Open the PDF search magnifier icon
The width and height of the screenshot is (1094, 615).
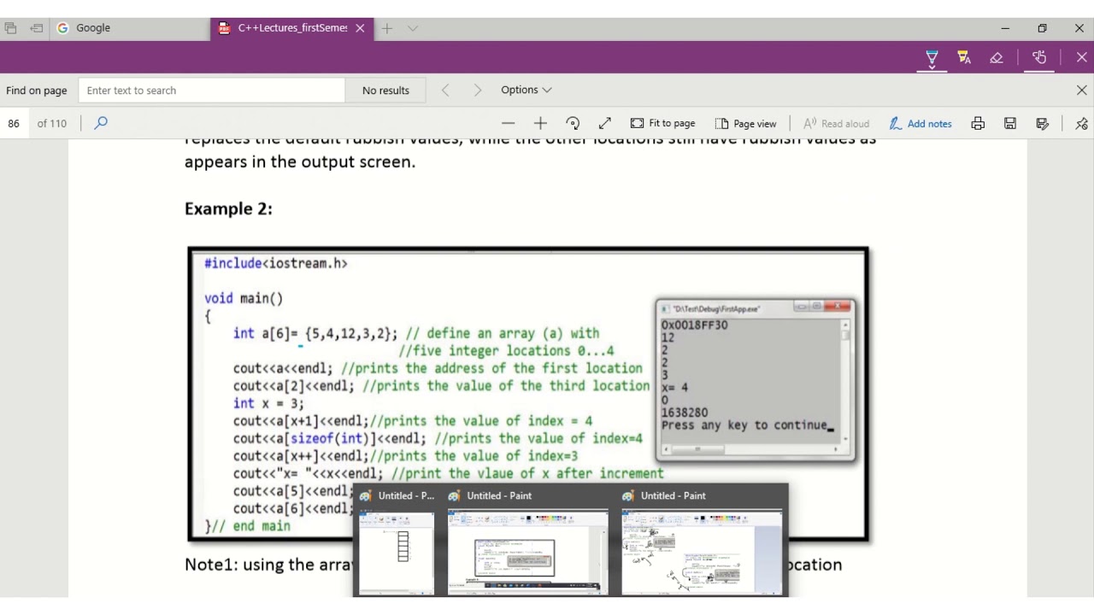pos(101,123)
